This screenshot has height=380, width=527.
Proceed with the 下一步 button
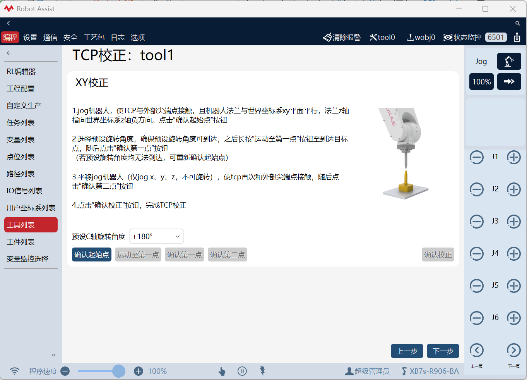click(443, 351)
